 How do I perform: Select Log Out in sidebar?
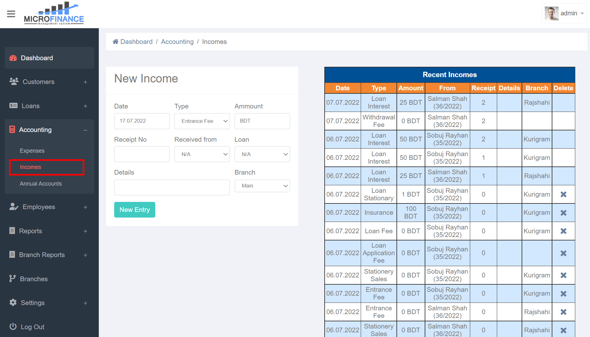(33, 327)
